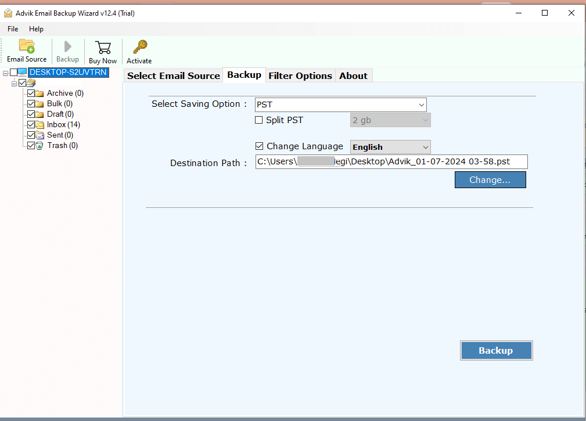Click the Bulk folder icon
The width and height of the screenshot is (586, 421).
pos(39,104)
